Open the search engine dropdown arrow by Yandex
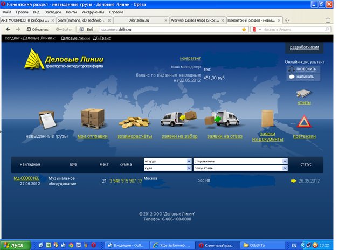This screenshot has width=345, height=250. (x=260, y=29)
